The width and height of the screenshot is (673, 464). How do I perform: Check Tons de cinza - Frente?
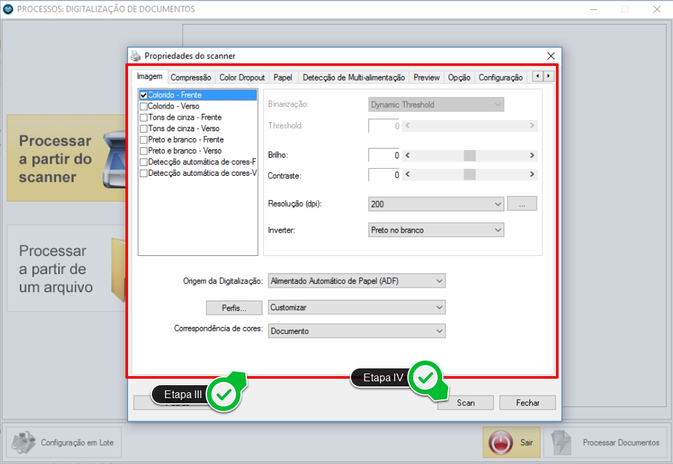[144, 118]
